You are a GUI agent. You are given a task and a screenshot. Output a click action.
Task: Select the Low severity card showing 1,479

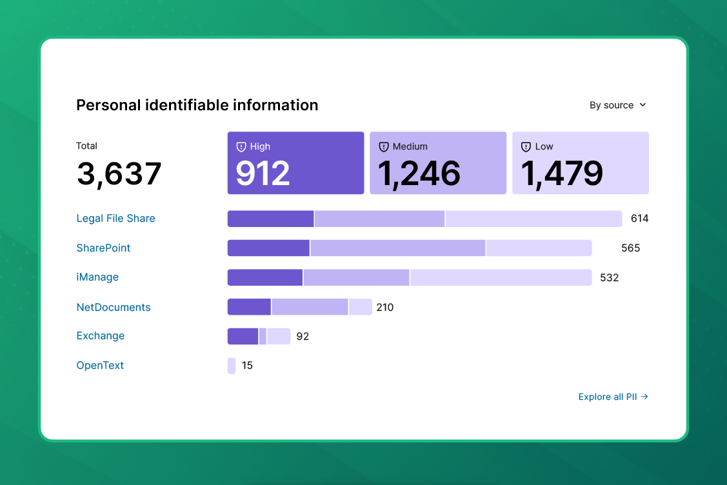tap(580, 163)
